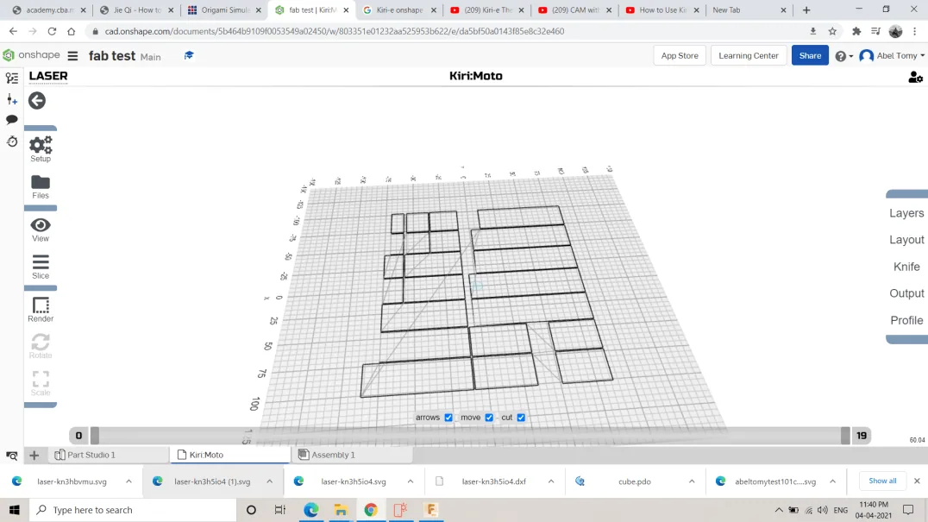Toggle the arrows checkbox
928x522 pixels.
448,418
